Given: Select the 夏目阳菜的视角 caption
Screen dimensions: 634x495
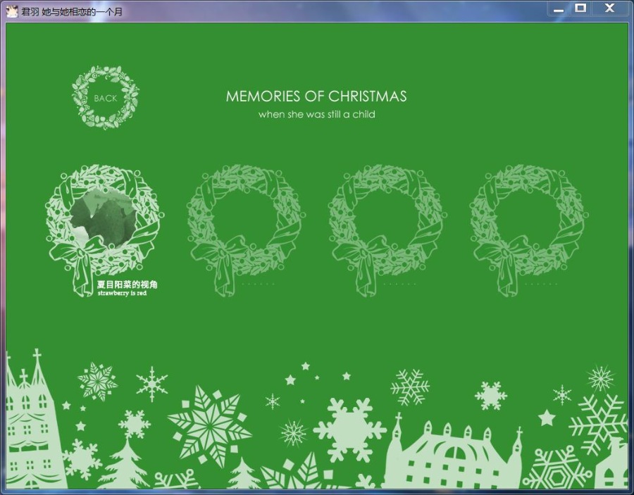Looking at the screenshot, I should (127, 284).
